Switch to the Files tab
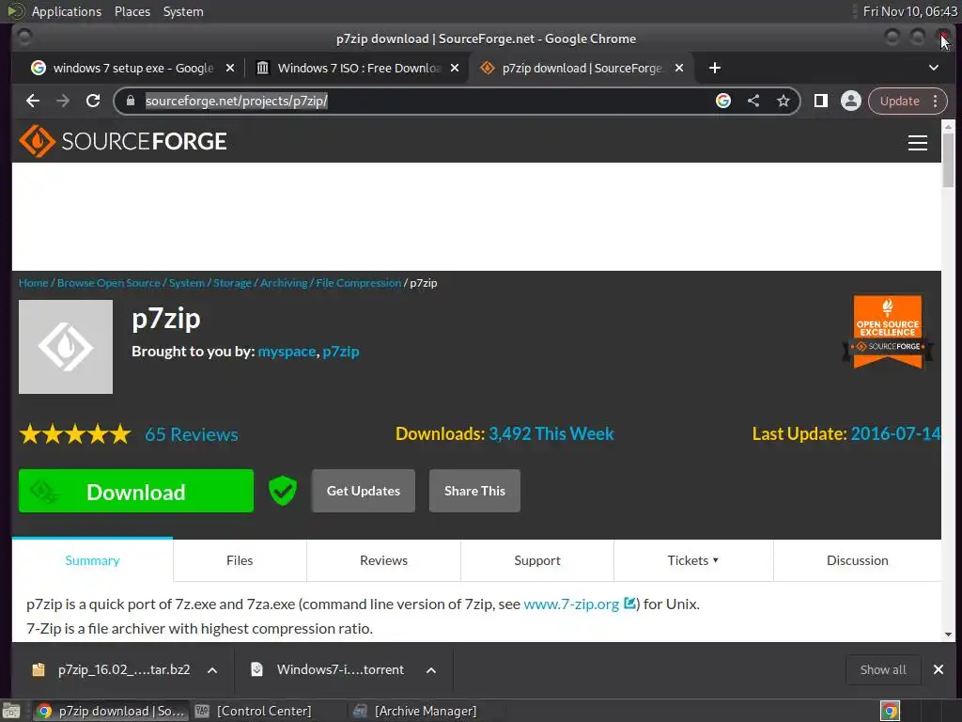 tap(240, 560)
